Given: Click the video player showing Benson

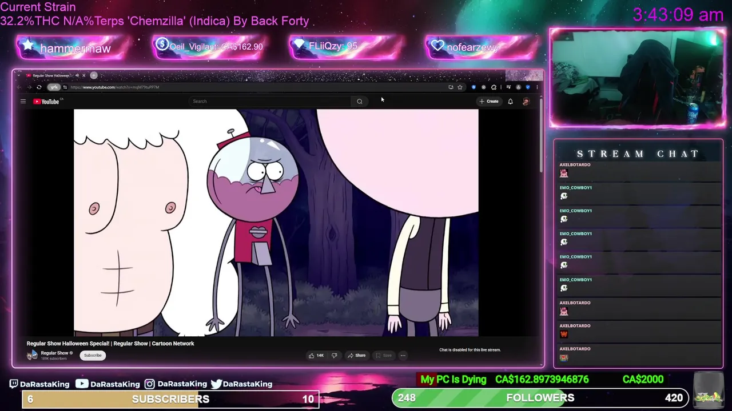Looking at the screenshot, I should coord(276,223).
